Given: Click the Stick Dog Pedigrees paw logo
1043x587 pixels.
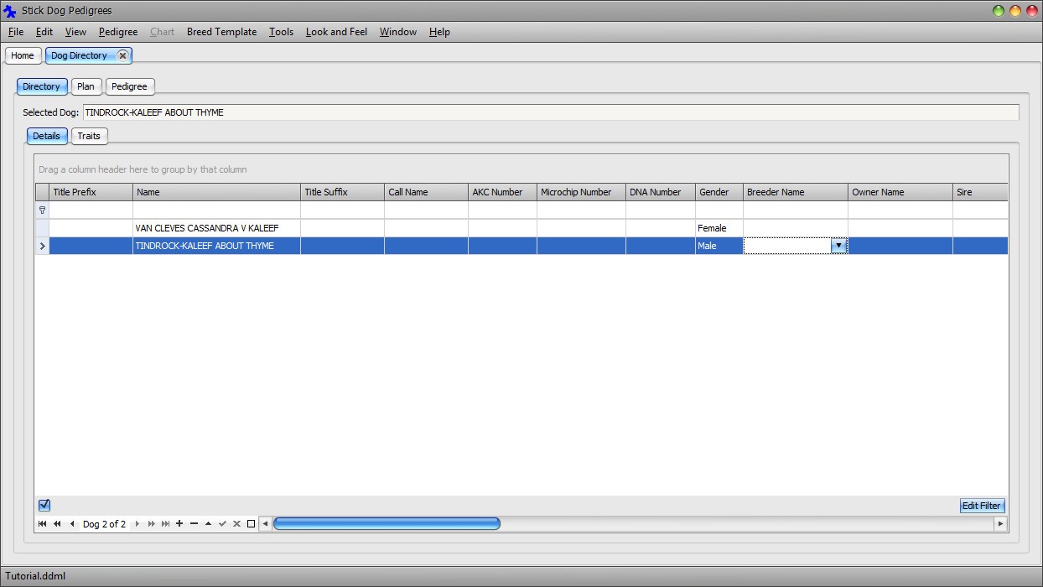Looking at the screenshot, I should pyautogui.click(x=8, y=10).
